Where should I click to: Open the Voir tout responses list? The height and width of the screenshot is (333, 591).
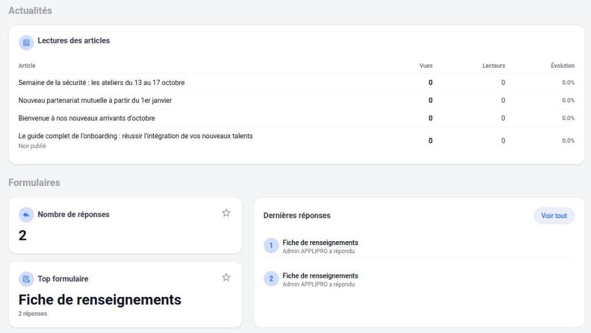[x=554, y=216]
